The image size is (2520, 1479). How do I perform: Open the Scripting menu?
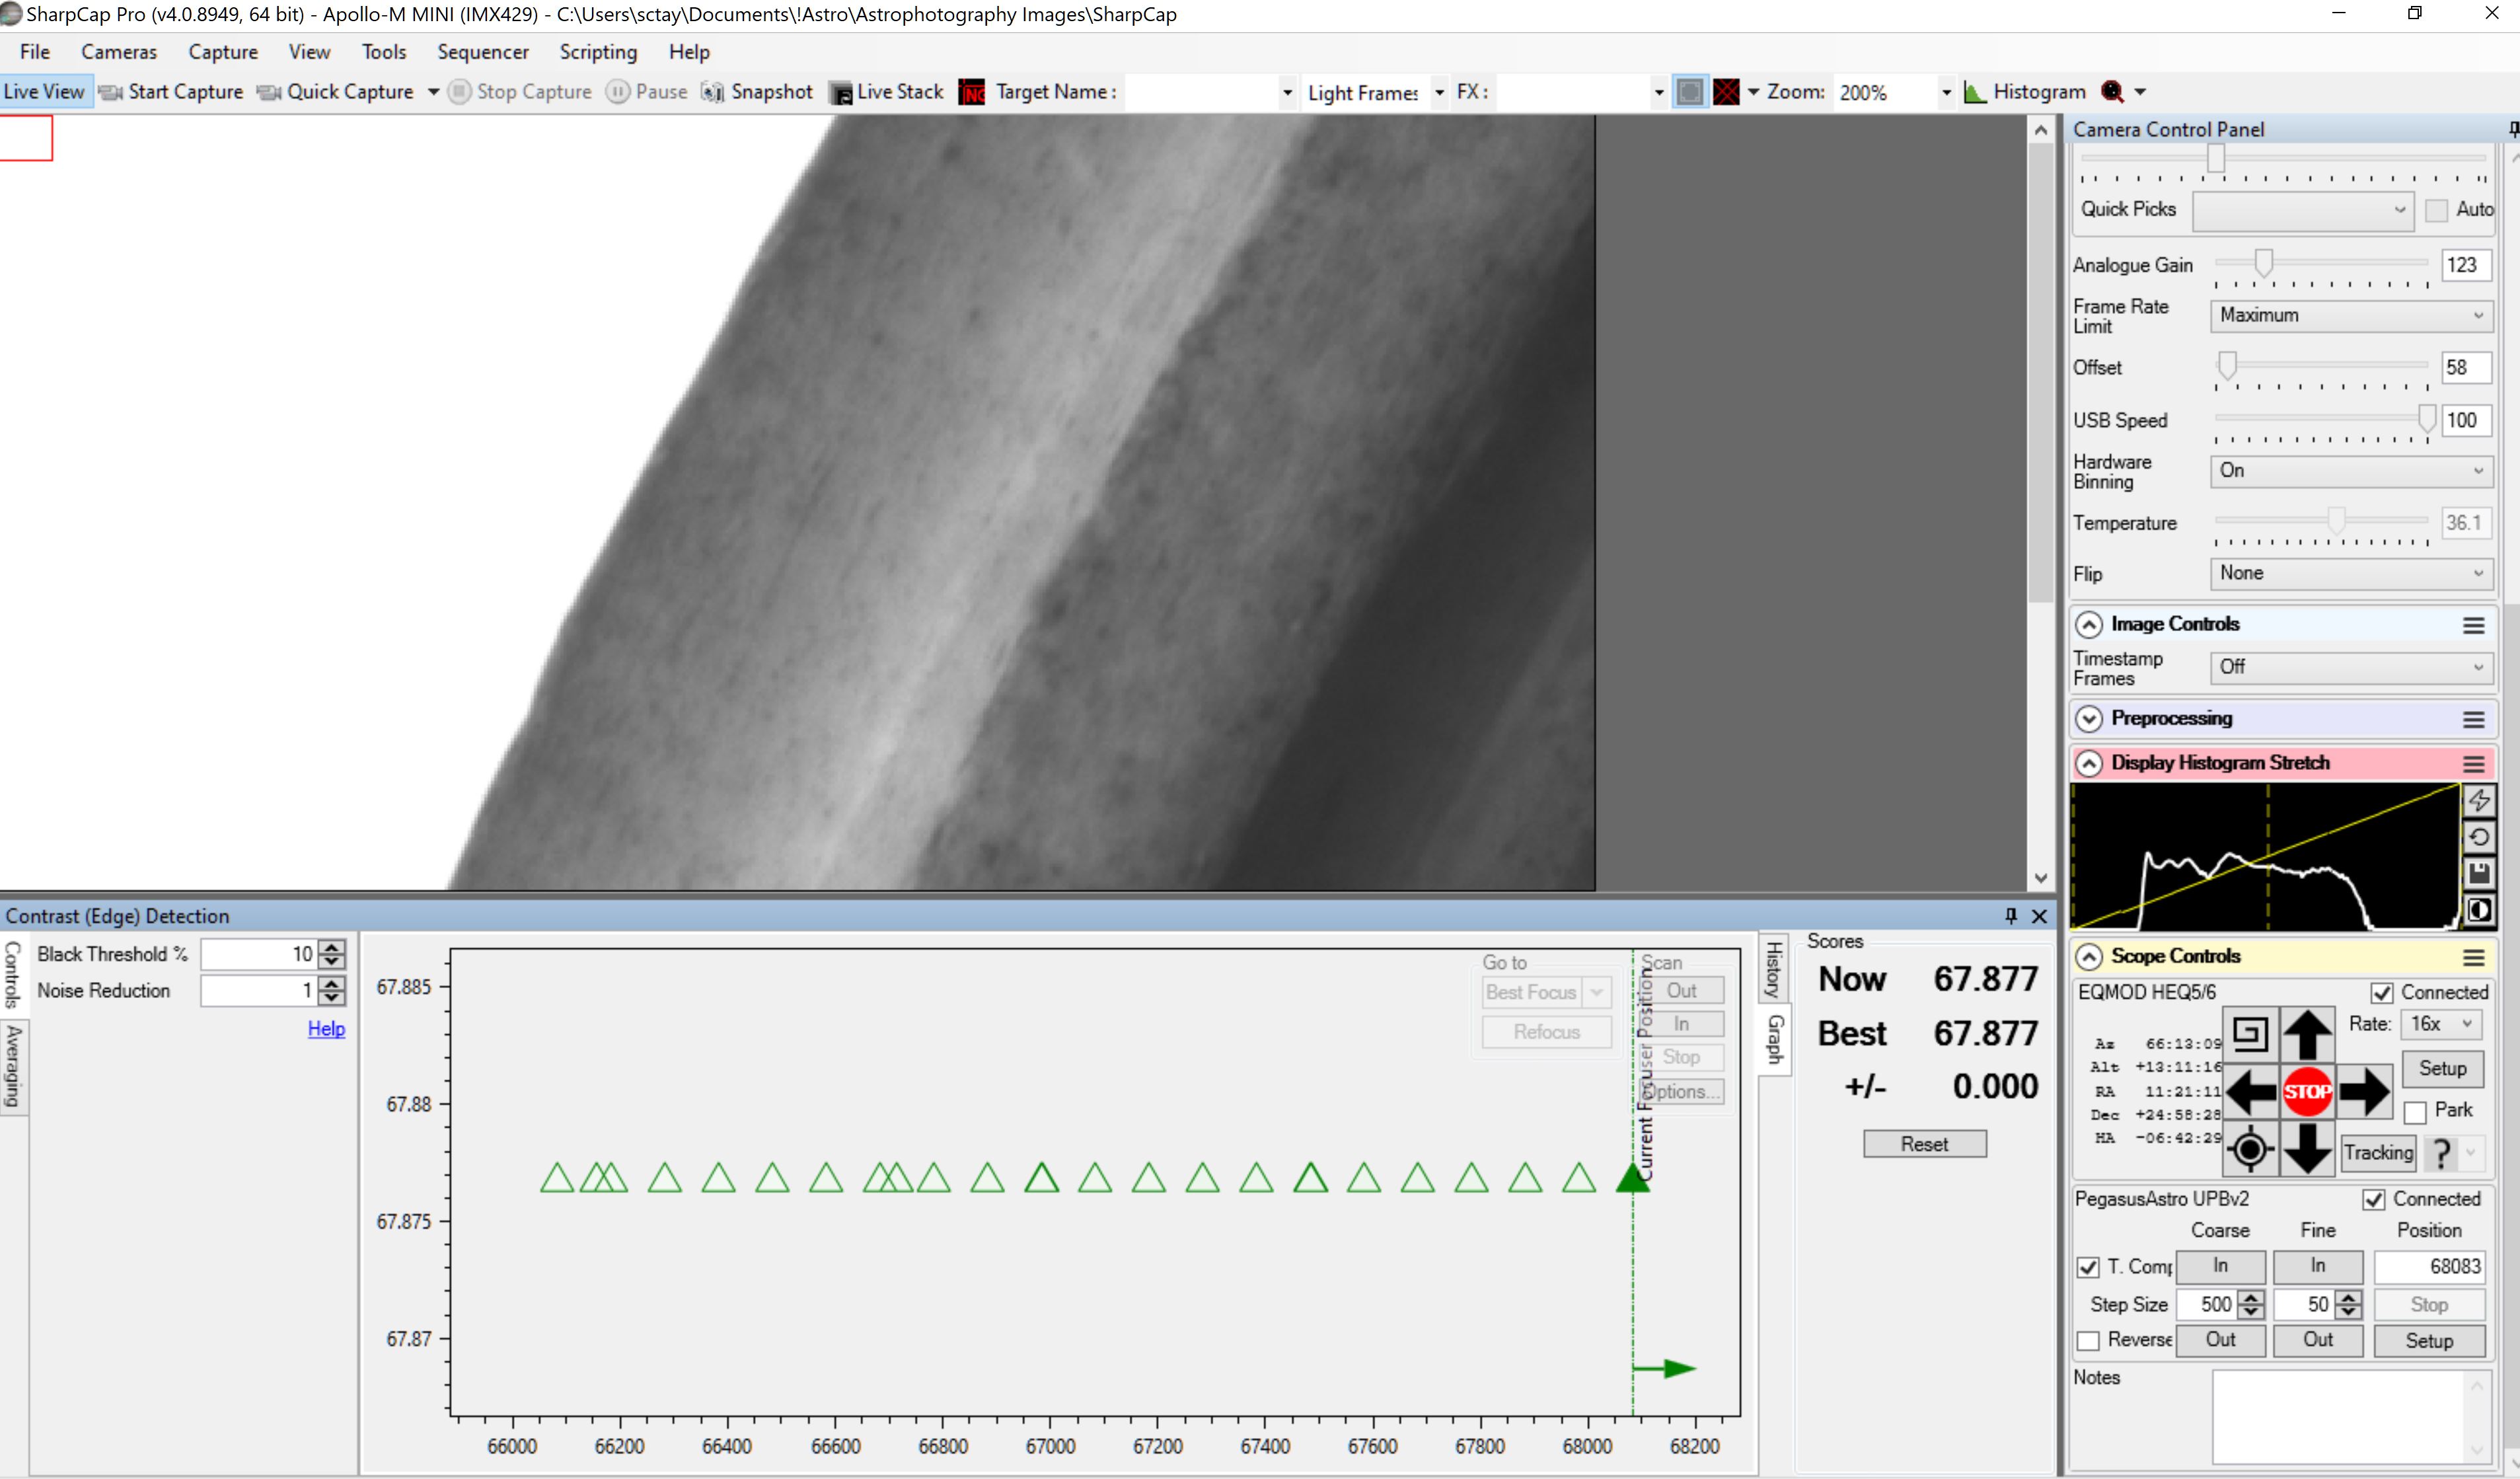598,52
